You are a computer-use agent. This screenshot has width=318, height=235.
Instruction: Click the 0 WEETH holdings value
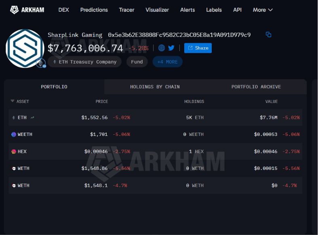[x=193, y=134]
